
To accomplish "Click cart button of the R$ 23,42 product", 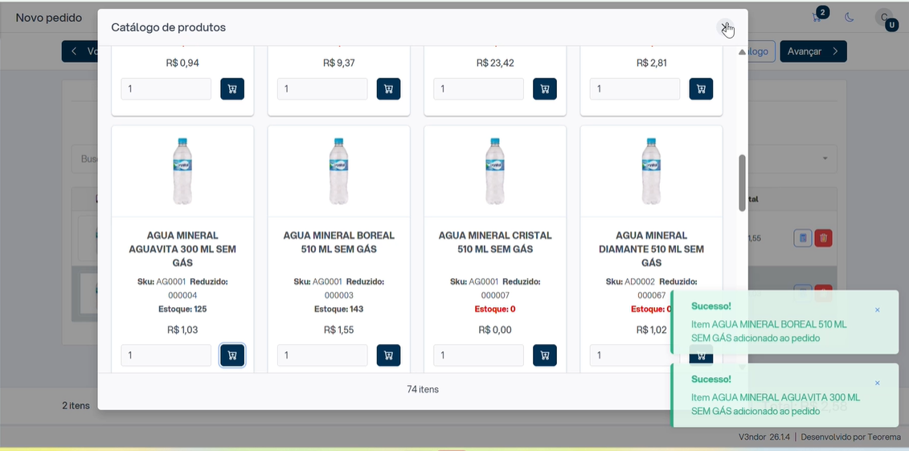I will point(545,88).
